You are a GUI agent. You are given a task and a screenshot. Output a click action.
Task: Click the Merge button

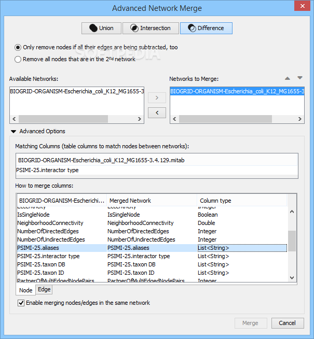click(251, 323)
